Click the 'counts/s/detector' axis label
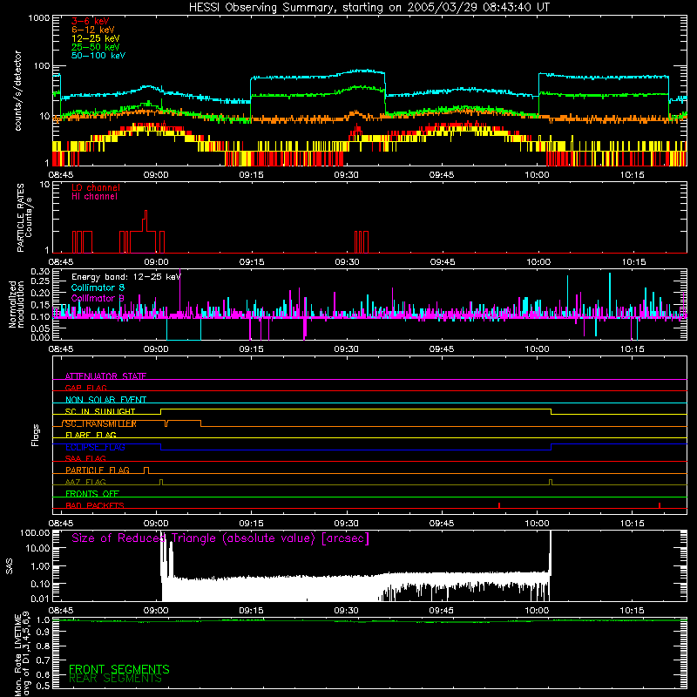This screenshot has width=697, height=697. 17,91
